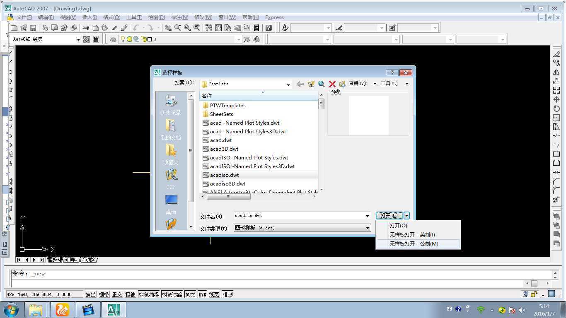This screenshot has width=566, height=318.
Task: Toggle 栅格 grid display in status bar
Action: click(104, 294)
